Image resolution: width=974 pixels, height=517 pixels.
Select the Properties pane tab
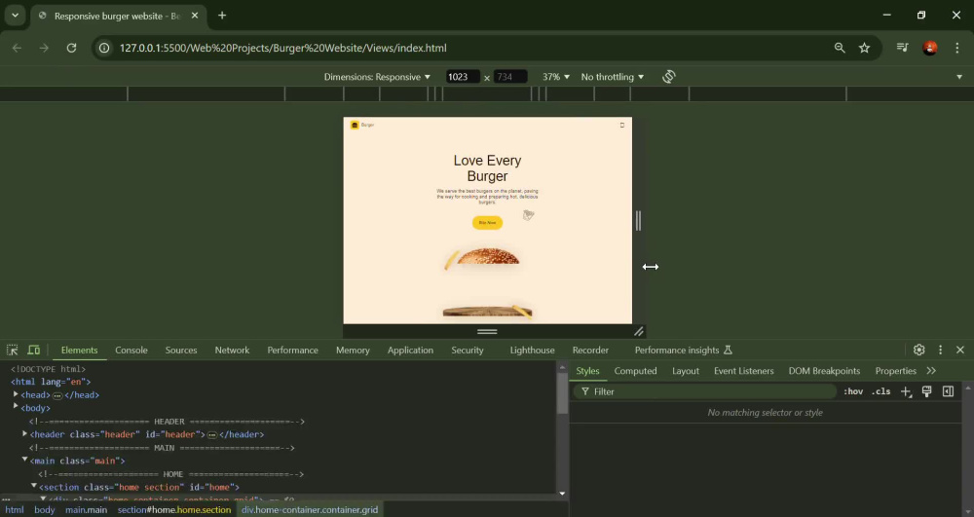(x=895, y=371)
